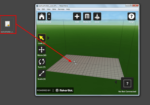Open the Help! question mark icon
The width and height of the screenshot is (150, 105).
pos(132,16)
